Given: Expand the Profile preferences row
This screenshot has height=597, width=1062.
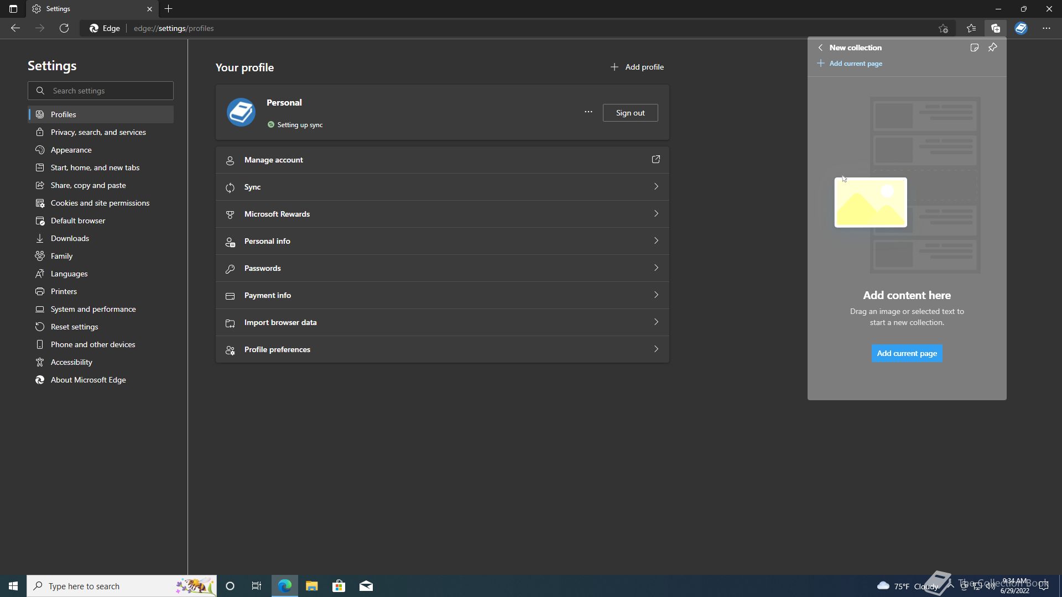Looking at the screenshot, I should 442,349.
